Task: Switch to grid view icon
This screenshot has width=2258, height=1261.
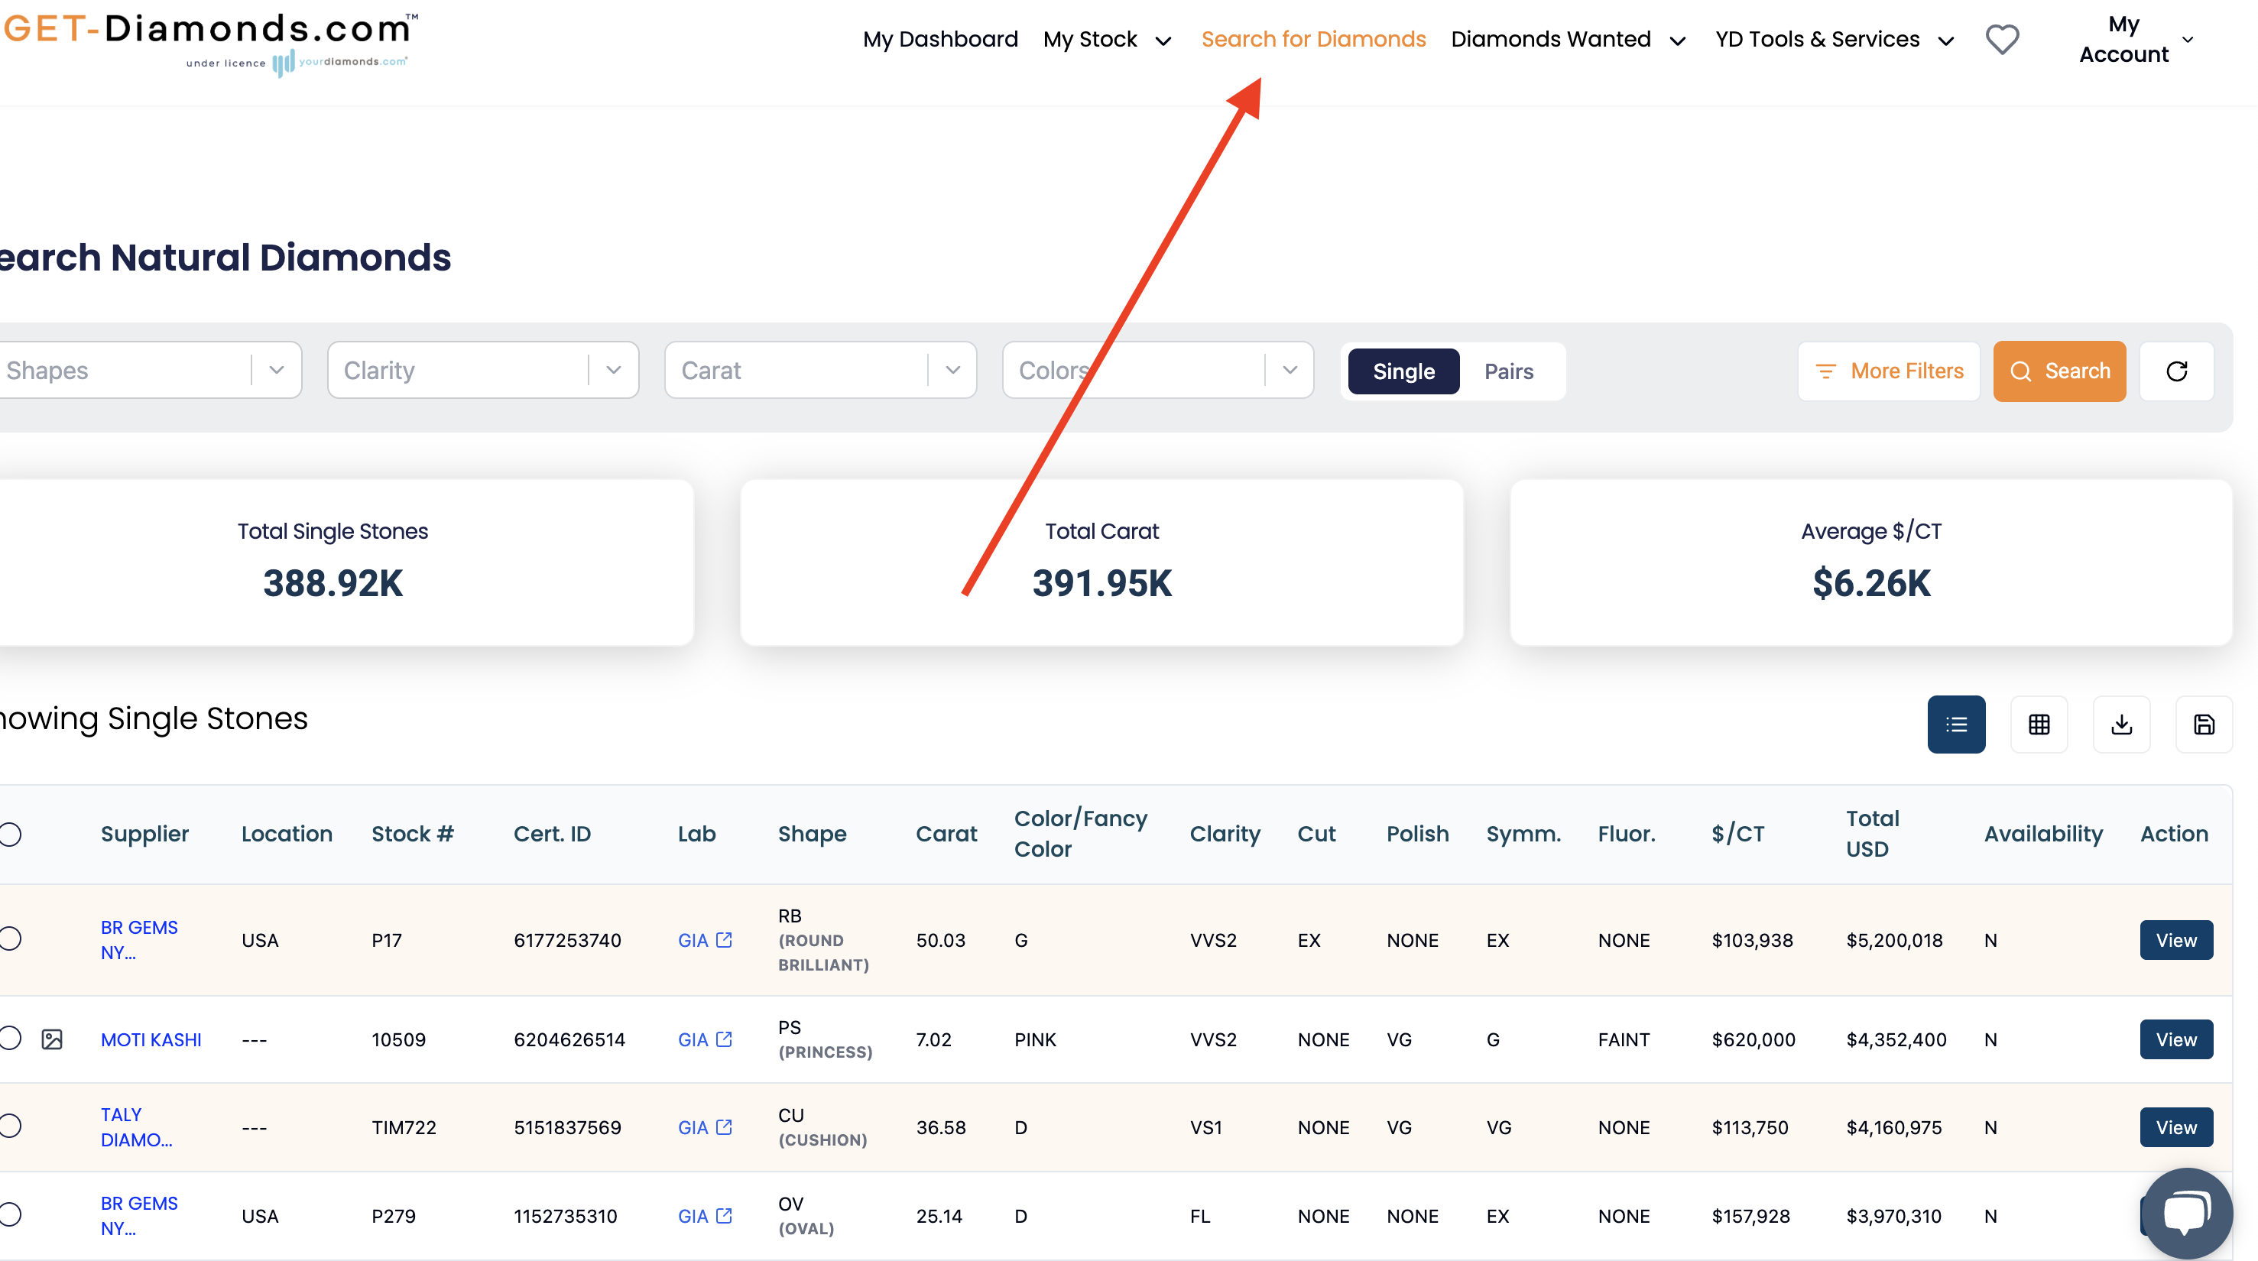Action: pos(2039,724)
